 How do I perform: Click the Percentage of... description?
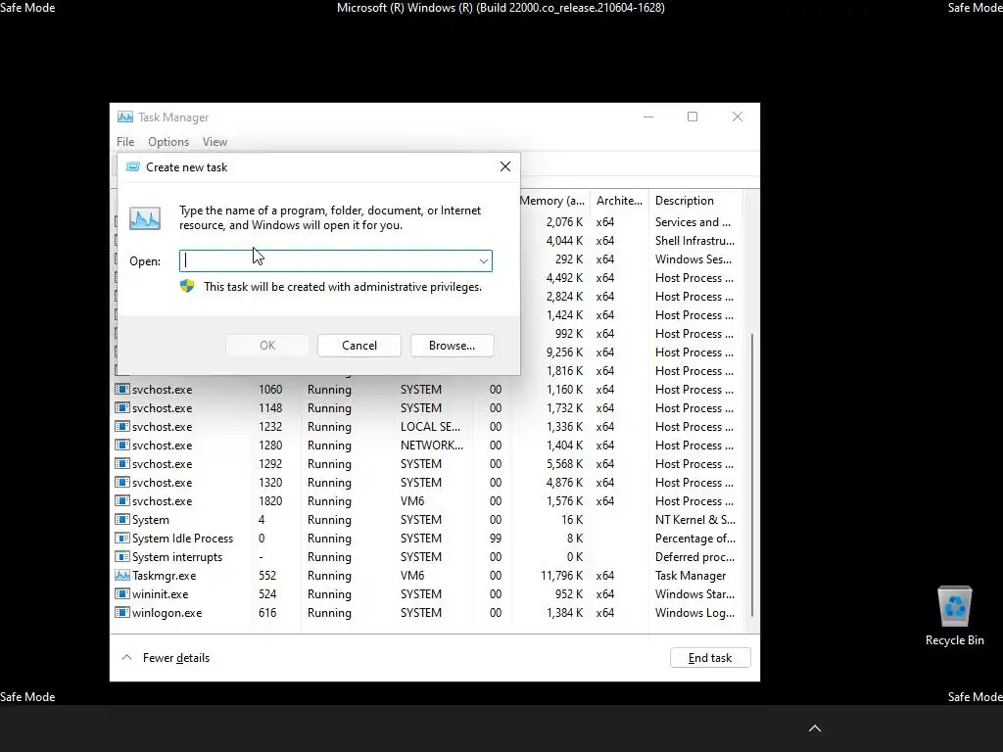pyautogui.click(x=694, y=539)
